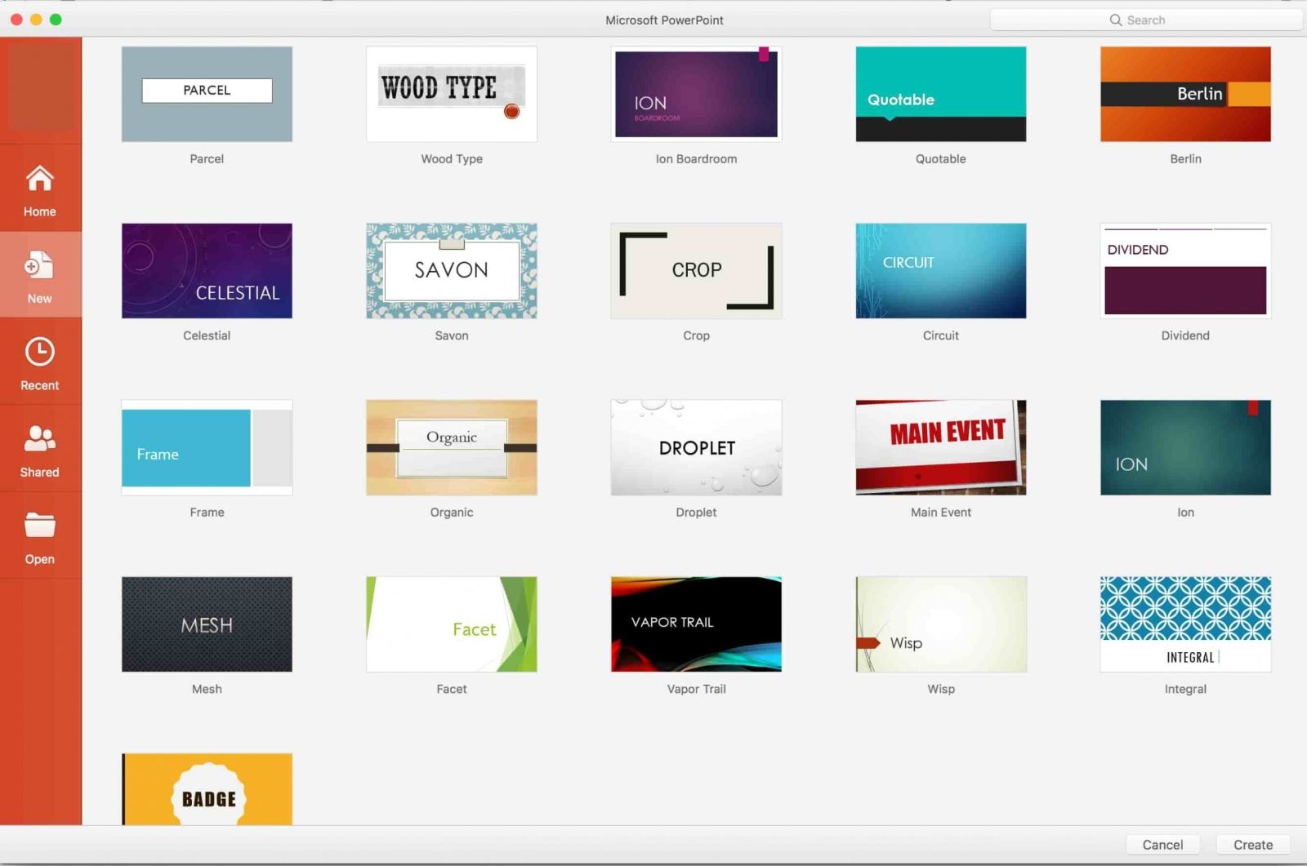Select the Parcel template thumbnail
Viewport: 1307px width, 866px height.
pyautogui.click(x=207, y=94)
